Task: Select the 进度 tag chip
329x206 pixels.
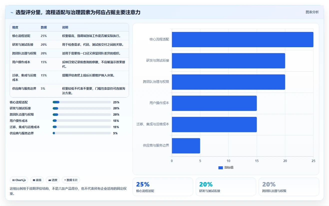Action: pyautogui.click(x=53, y=180)
